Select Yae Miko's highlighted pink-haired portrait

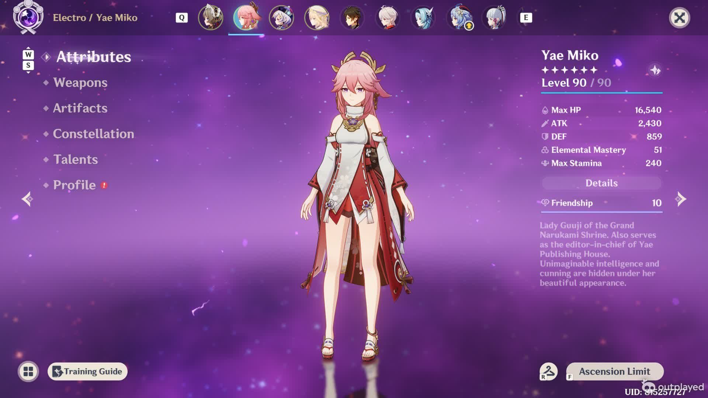pyautogui.click(x=246, y=18)
